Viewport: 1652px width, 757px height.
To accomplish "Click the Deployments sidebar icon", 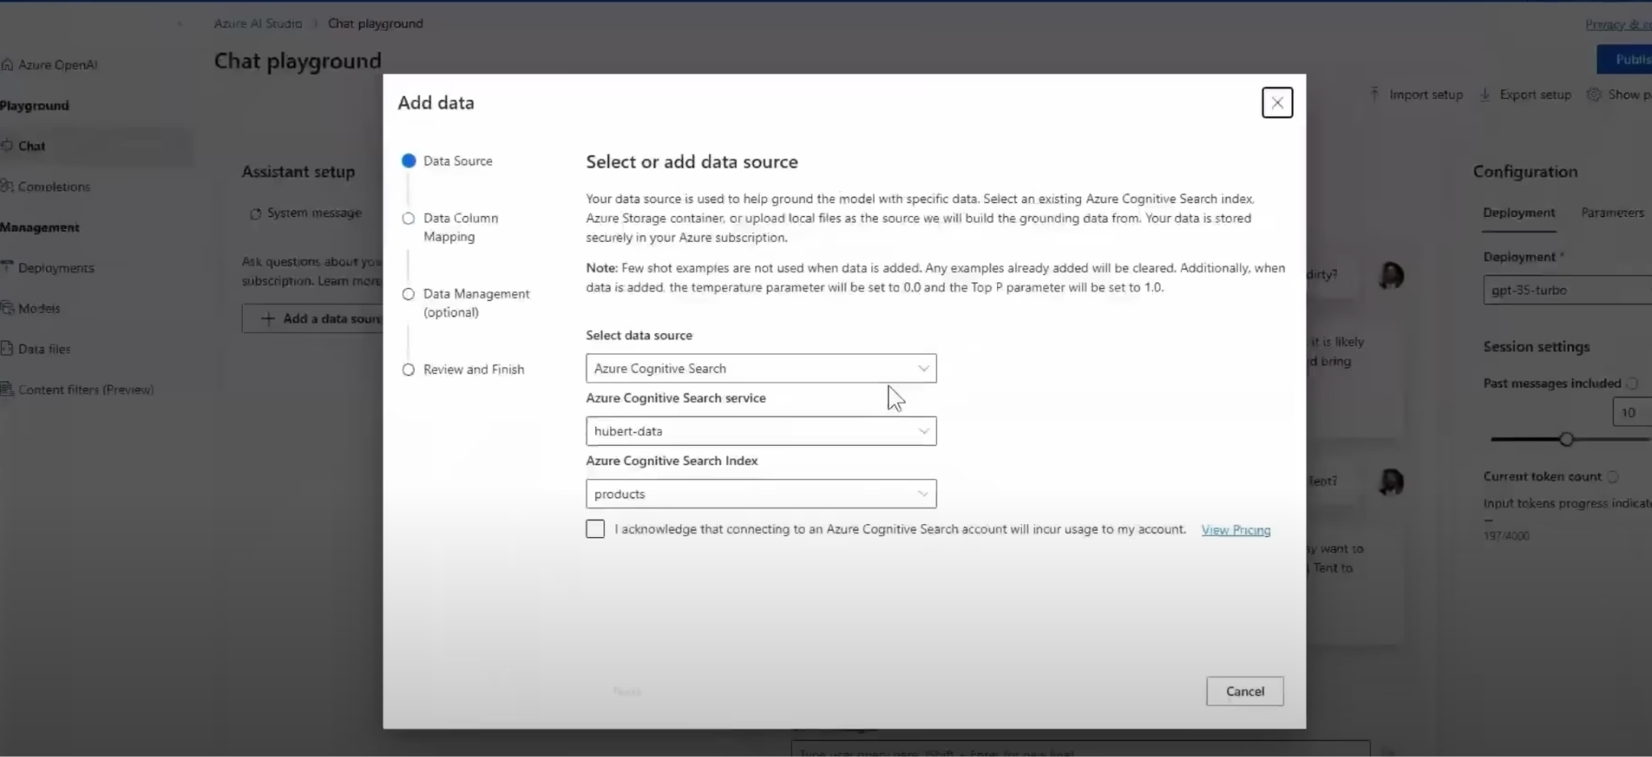I will (7, 267).
